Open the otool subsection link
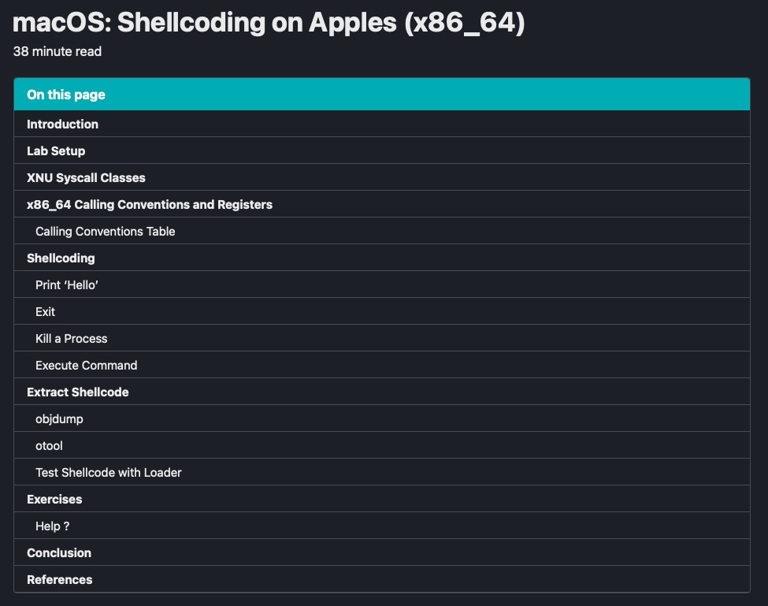The image size is (768, 606). (x=381, y=445)
